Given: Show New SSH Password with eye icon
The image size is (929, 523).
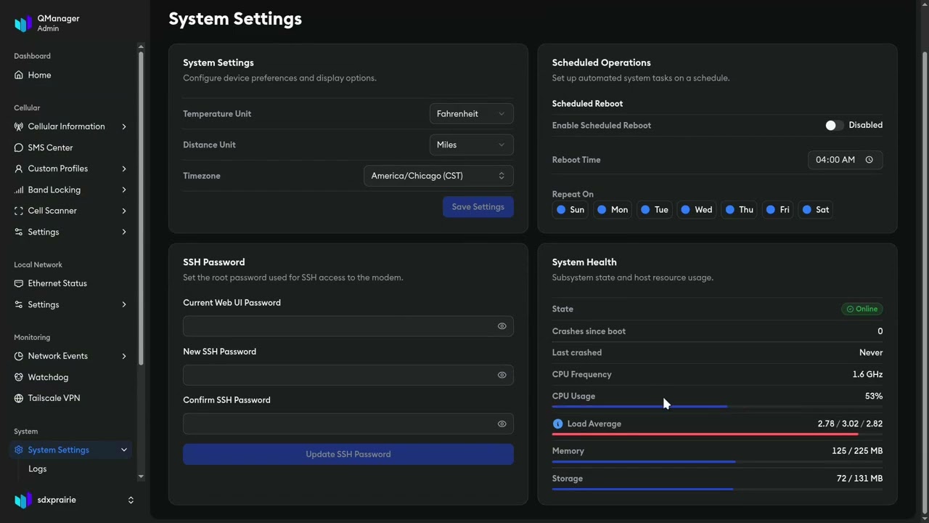Looking at the screenshot, I should click(502, 375).
